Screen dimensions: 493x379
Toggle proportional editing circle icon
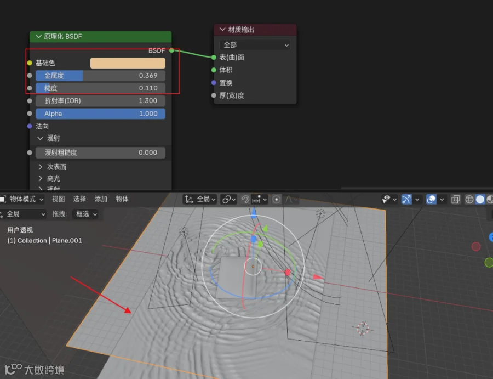coord(276,199)
